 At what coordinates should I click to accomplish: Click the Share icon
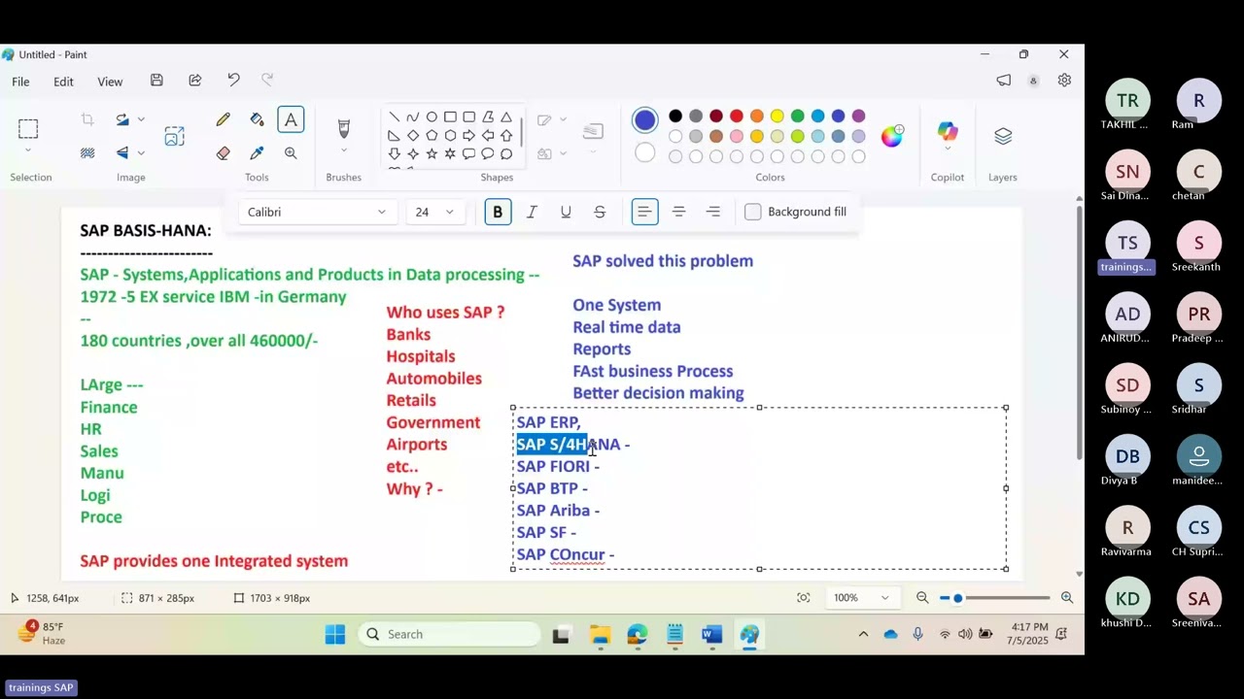pos(195,81)
